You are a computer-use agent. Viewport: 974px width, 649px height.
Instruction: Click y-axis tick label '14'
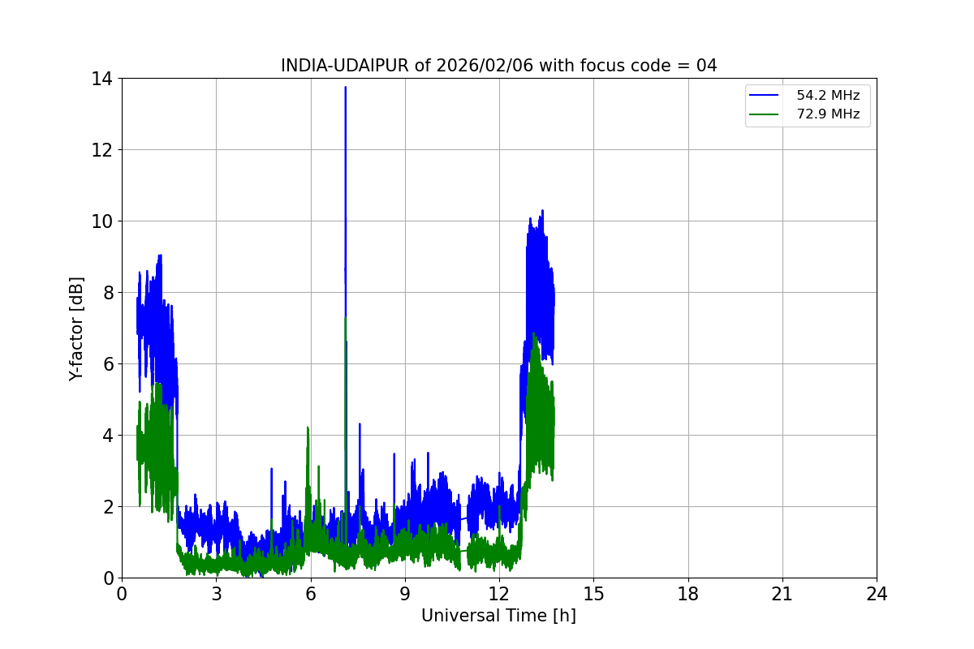coord(102,79)
